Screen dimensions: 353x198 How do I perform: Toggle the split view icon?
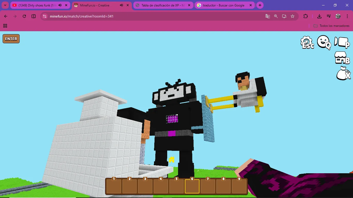[34, 16]
